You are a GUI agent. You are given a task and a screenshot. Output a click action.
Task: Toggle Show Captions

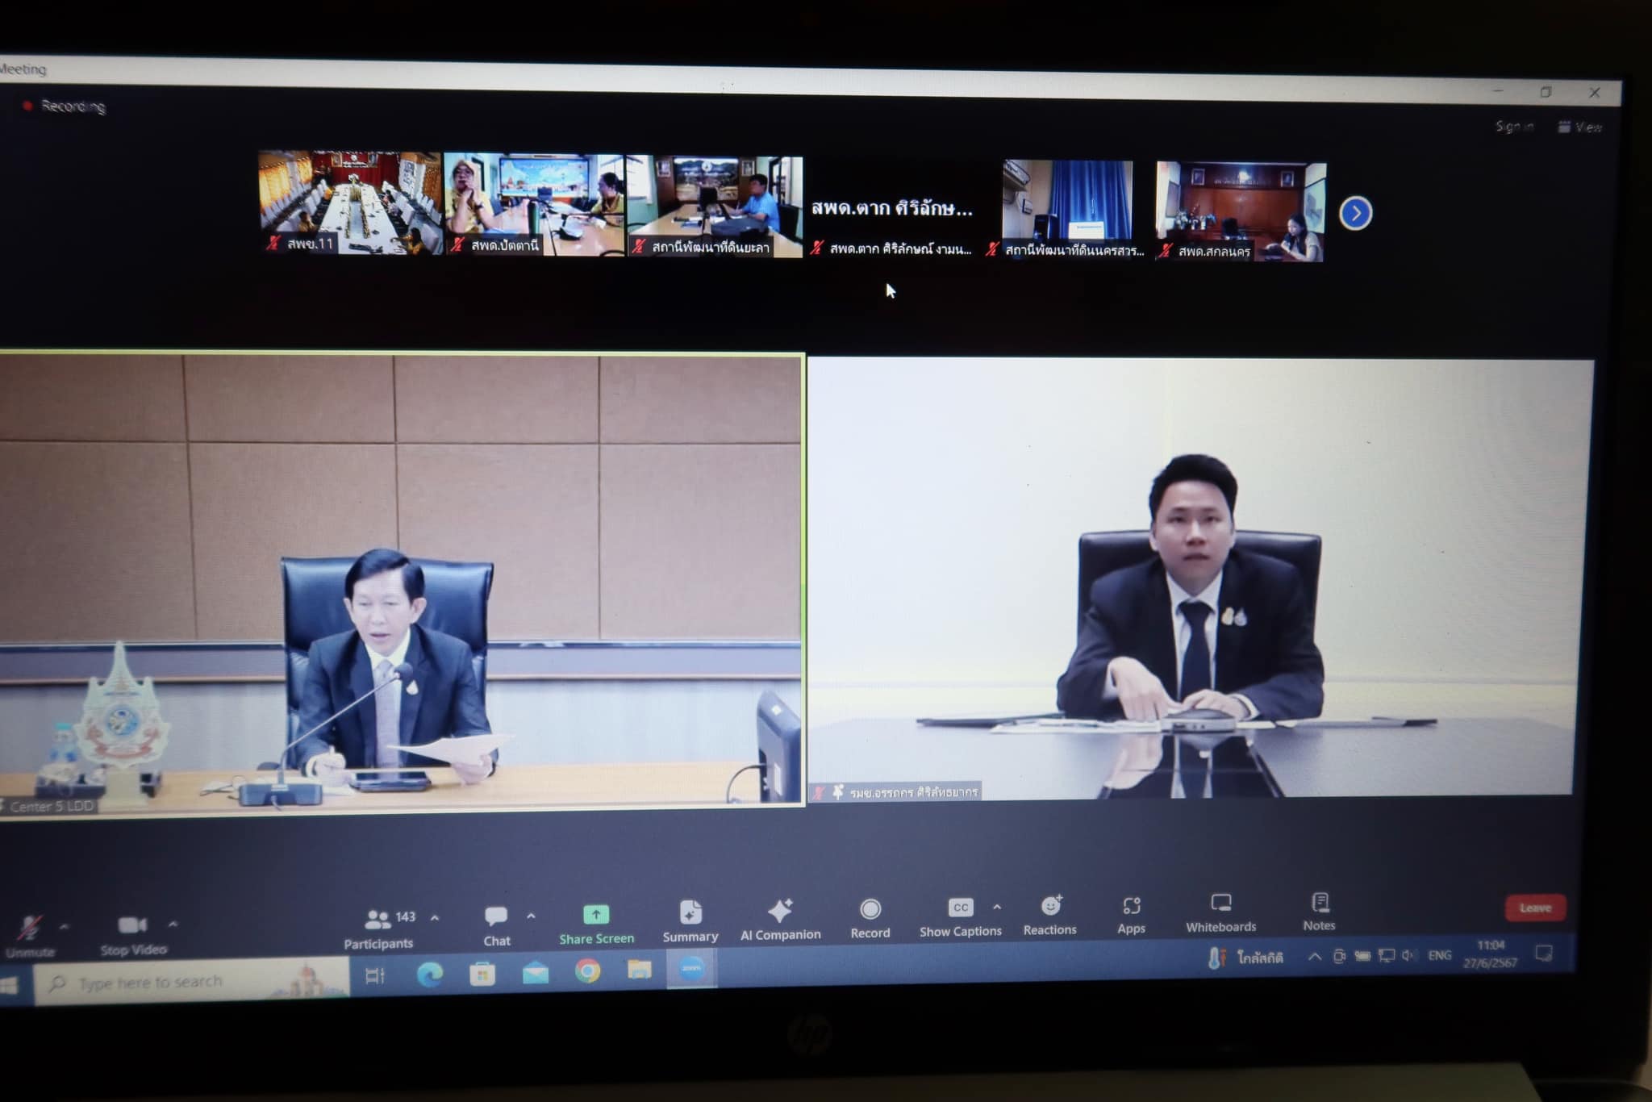click(x=960, y=908)
